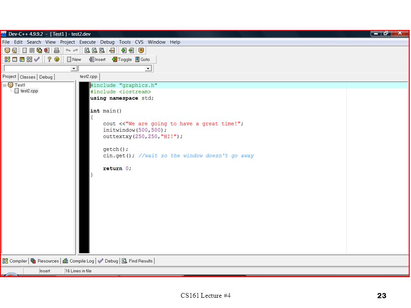Click the Compile four-squares icon
The width and height of the screenshot is (411, 308).
(7, 59)
